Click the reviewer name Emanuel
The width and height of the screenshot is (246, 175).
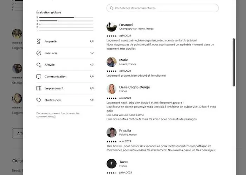point(126,25)
